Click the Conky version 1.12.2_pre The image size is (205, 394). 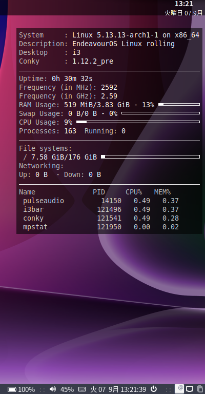tap(93, 62)
